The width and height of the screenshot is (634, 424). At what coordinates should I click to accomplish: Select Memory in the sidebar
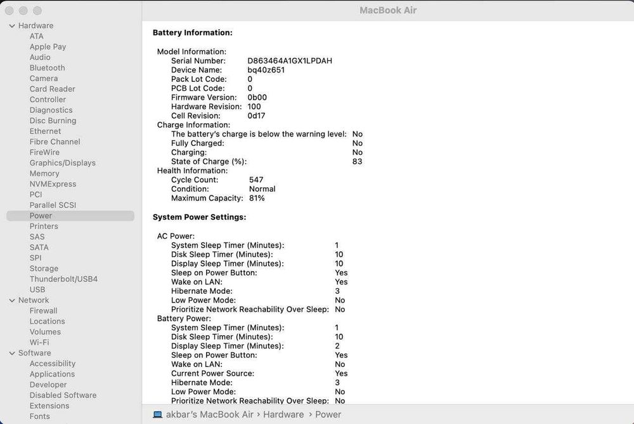pyautogui.click(x=44, y=173)
